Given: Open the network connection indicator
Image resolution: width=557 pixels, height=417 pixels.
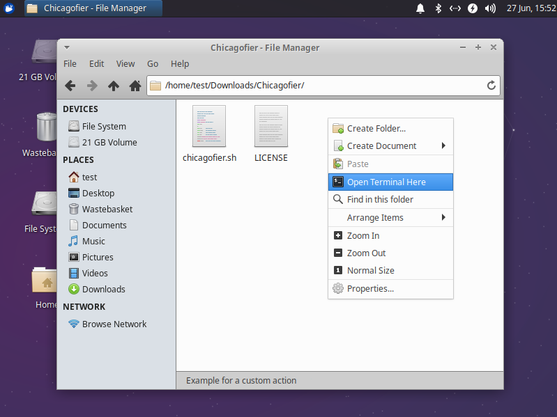Looking at the screenshot, I should (455, 8).
